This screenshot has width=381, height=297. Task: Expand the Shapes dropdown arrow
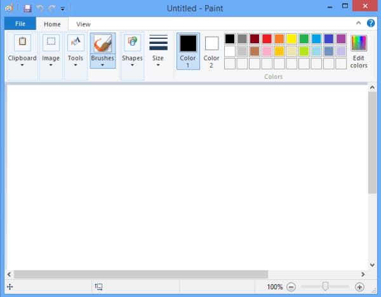click(x=132, y=65)
